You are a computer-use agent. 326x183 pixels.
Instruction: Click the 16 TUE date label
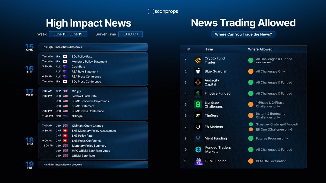click(30, 69)
